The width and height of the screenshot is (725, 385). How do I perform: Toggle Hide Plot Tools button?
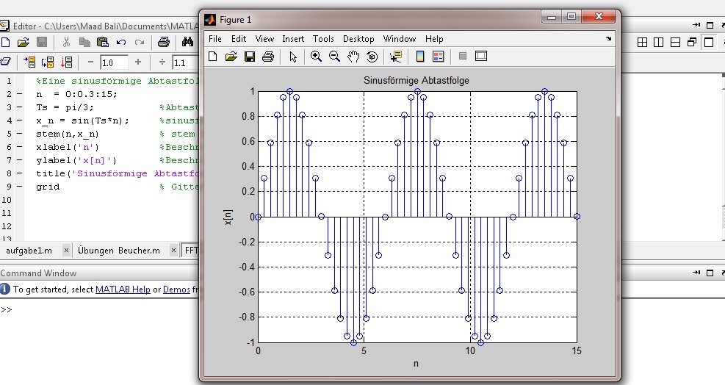[462, 57]
